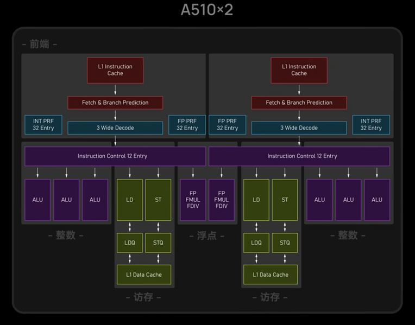Select the left core's INT PRF 32 Entry box
This screenshot has width=415, height=325.
[x=43, y=125]
